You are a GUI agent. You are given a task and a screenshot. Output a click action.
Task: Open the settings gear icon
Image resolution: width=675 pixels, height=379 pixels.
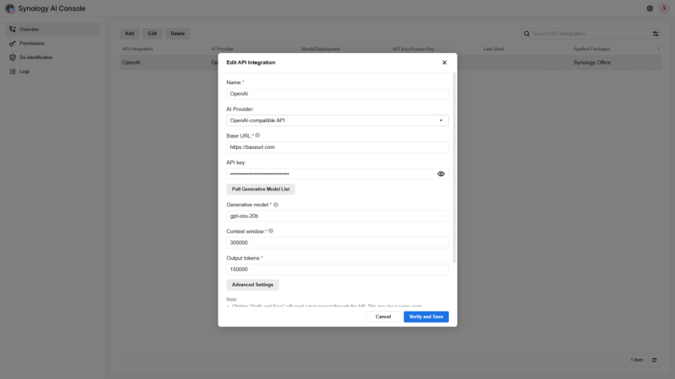(650, 8)
